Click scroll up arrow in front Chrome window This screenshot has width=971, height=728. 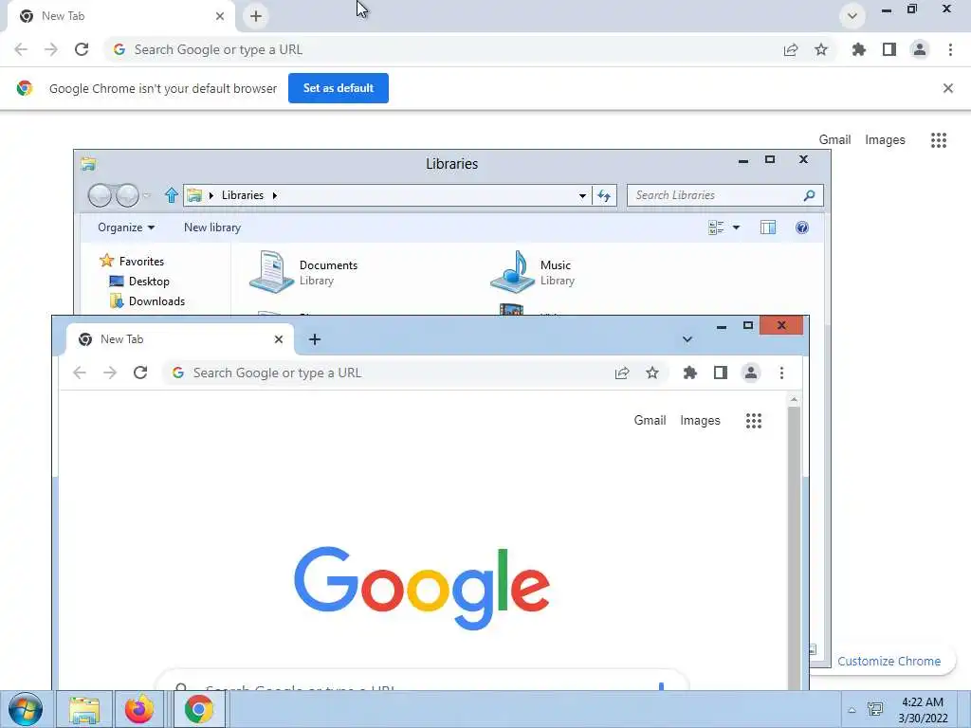(x=794, y=400)
